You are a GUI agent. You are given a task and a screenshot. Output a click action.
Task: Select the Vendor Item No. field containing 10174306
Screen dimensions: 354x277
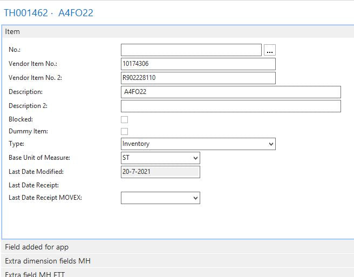point(198,64)
